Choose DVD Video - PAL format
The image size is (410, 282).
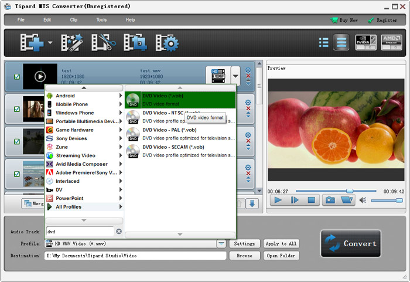click(x=180, y=134)
